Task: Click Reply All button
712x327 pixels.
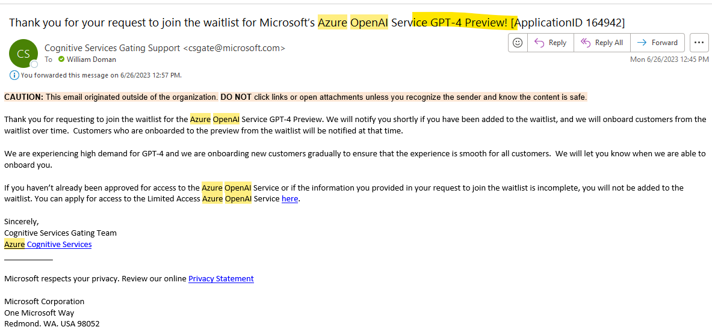Action: tap(602, 43)
